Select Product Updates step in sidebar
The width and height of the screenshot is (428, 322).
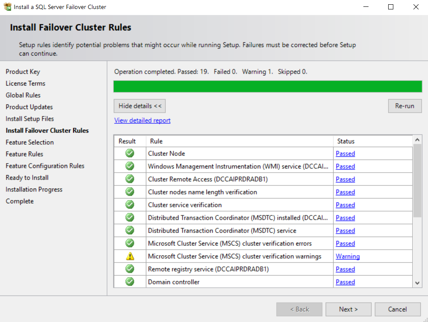29,107
